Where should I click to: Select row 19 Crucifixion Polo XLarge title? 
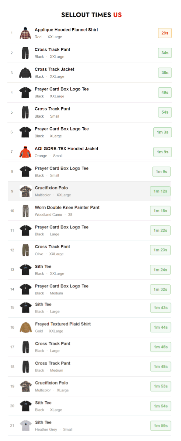pyautogui.click(x=51, y=383)
